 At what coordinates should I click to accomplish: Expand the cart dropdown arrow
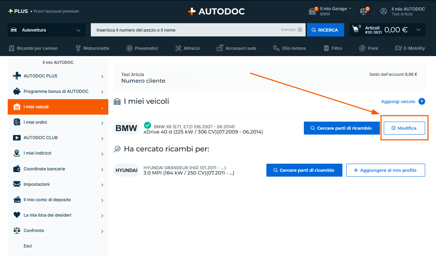point(418,30)
